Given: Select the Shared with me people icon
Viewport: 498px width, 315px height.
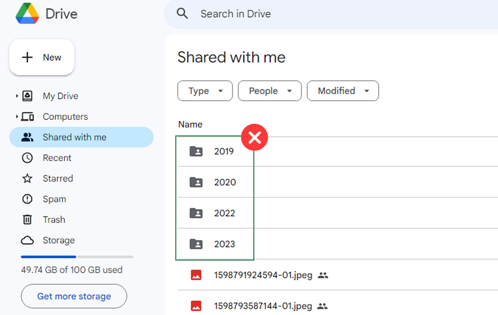Looking at the screenshot, I should pos(27,137).
